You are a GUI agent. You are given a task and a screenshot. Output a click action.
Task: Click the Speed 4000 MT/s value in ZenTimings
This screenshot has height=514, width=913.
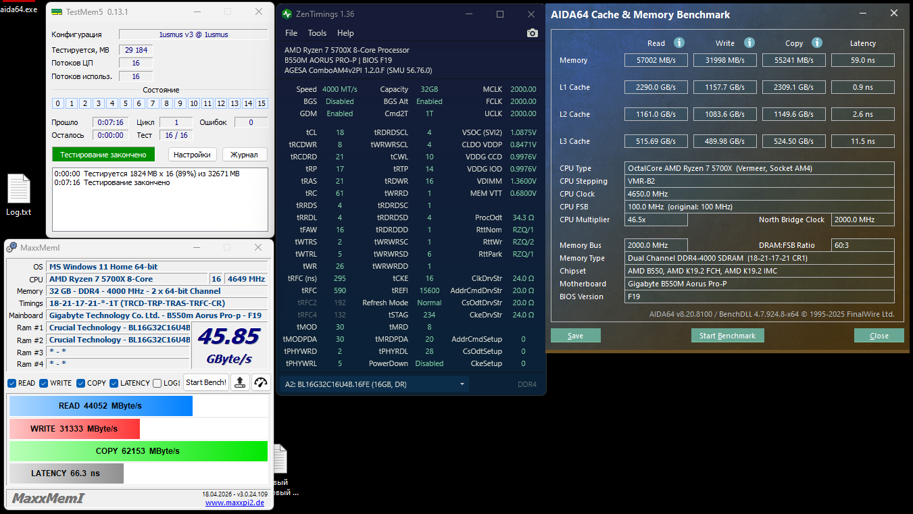[x=340, y=89]
